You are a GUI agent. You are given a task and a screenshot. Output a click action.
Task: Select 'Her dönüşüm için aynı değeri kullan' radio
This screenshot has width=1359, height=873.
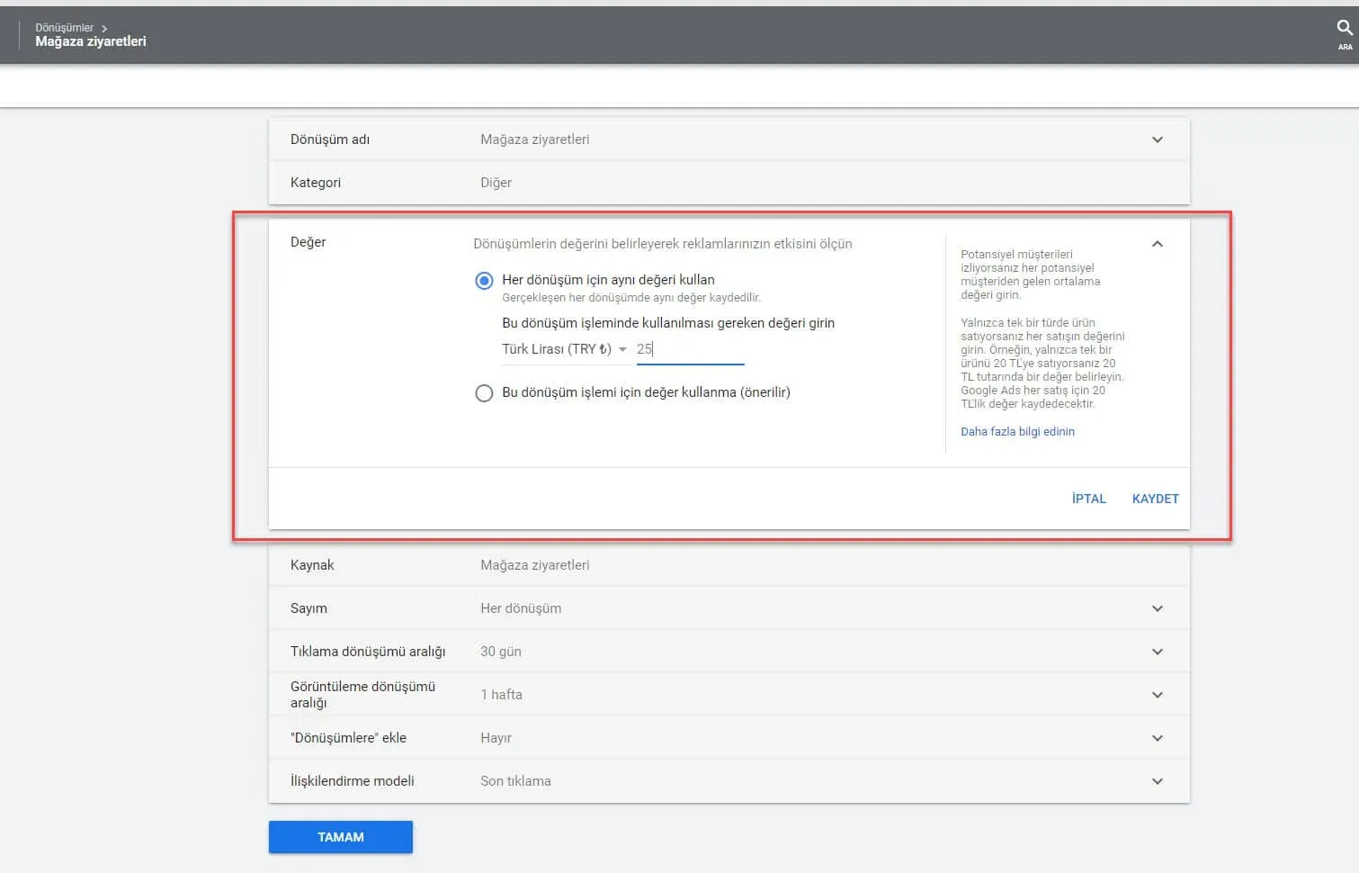[484, 281]
